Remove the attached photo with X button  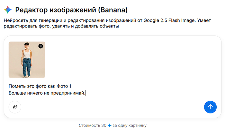click(x=40, y=46)
